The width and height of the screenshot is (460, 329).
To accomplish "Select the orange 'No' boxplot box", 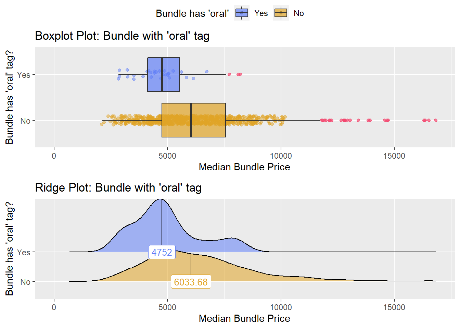I will 194,120.
